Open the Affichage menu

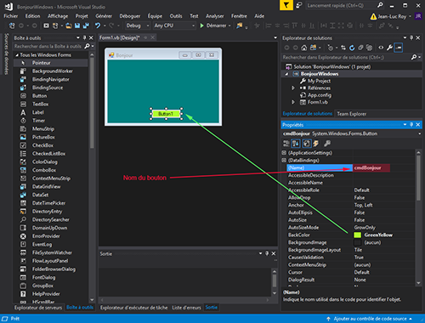[x=58, y=16]
